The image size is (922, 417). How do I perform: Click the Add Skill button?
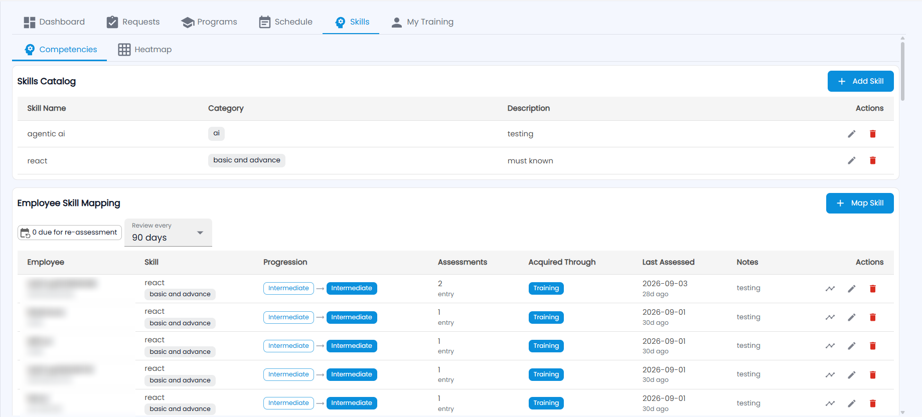tap(860, 81)
